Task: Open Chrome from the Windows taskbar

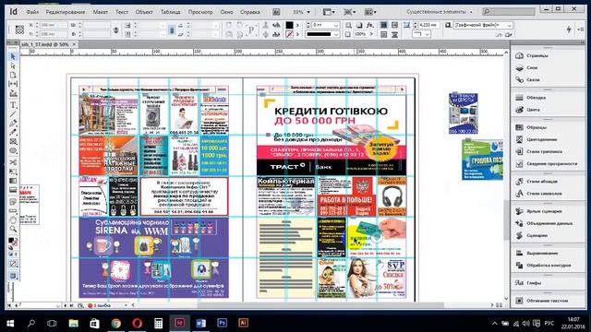Action: click(x=115, y=323)
